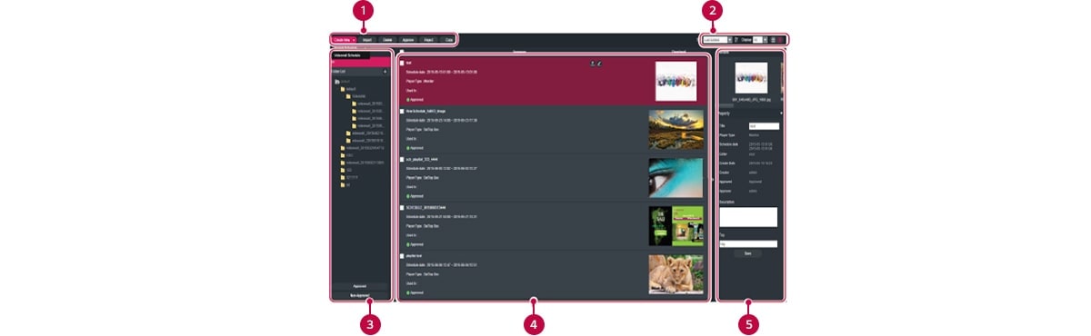The height and width of the screenshot is (336, 1091).
Task: Click the Title input field in properties
Action: tap(764, 126)
